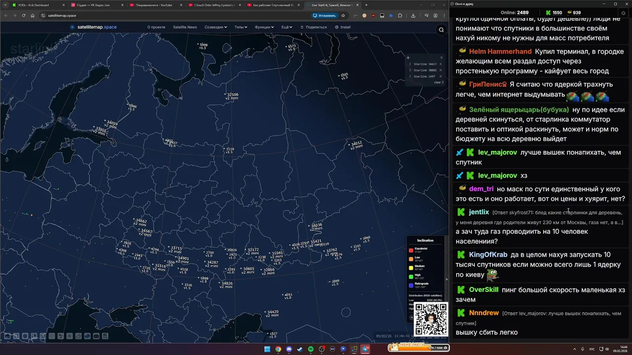Viewport: 632px width, 355px height.
Task: Open the satellite search magnifier icon
Action: [x=441, y=30]
